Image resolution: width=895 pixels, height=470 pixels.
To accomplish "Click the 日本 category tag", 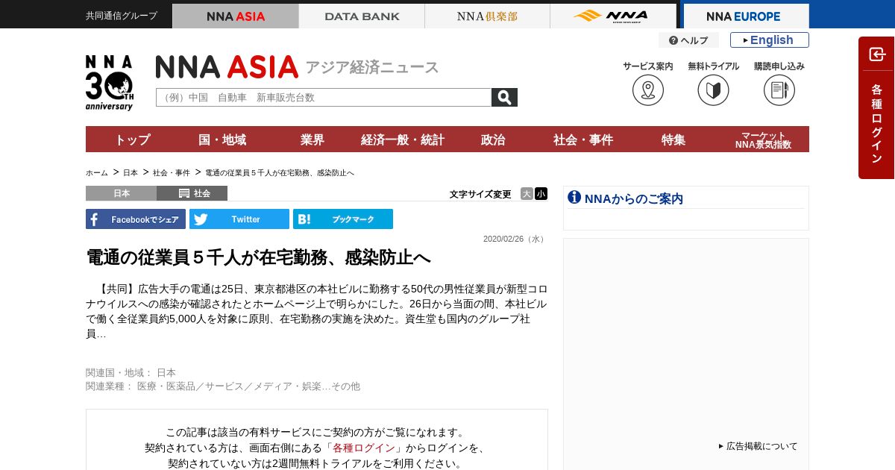I will coord(121,193).
